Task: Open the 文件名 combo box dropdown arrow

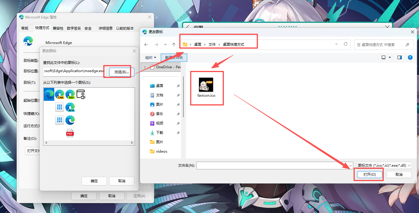Action: coord(350,166)
